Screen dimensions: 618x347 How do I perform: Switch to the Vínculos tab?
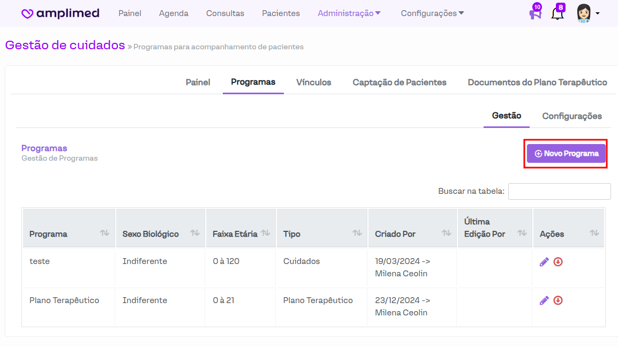pos(314,82)
